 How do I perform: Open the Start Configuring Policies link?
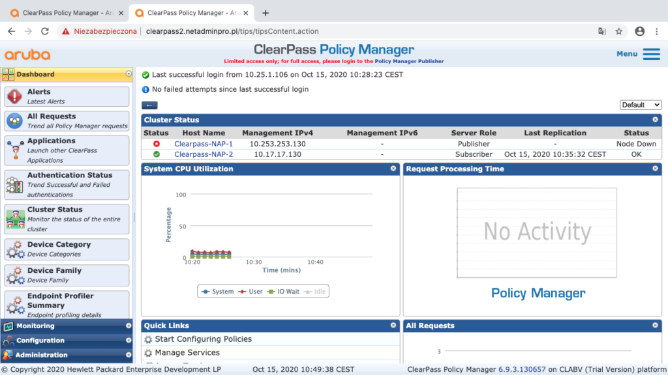click(x=204, y=339)
